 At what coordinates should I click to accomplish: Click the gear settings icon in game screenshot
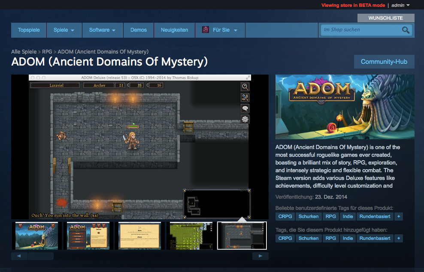[245, 119]
